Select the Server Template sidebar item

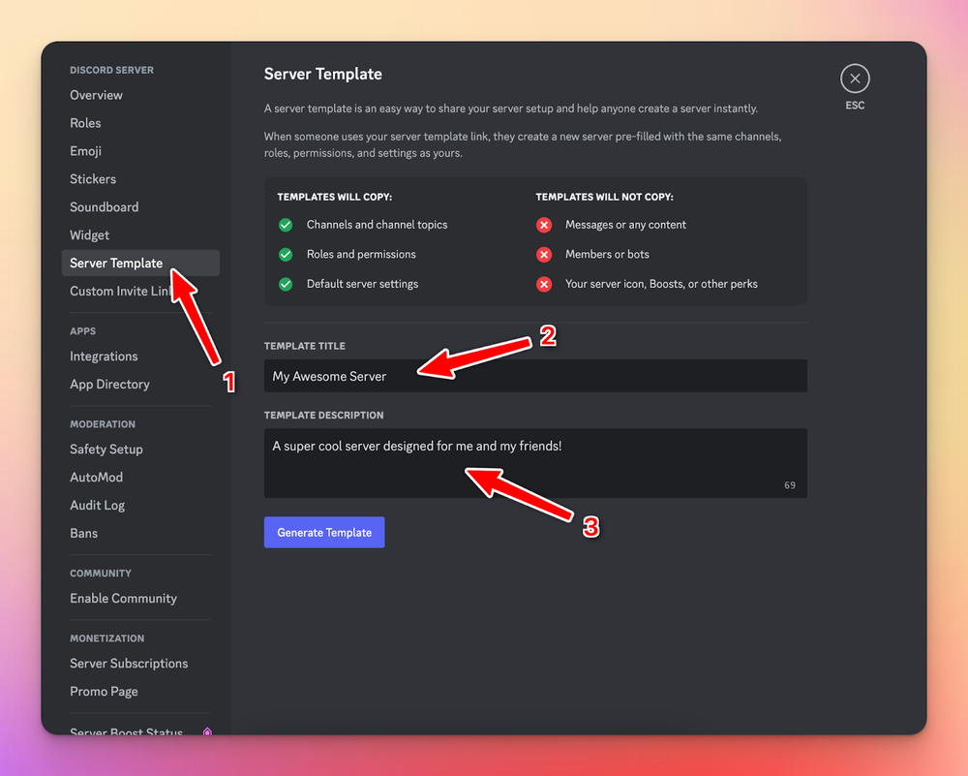pos(116,264)
